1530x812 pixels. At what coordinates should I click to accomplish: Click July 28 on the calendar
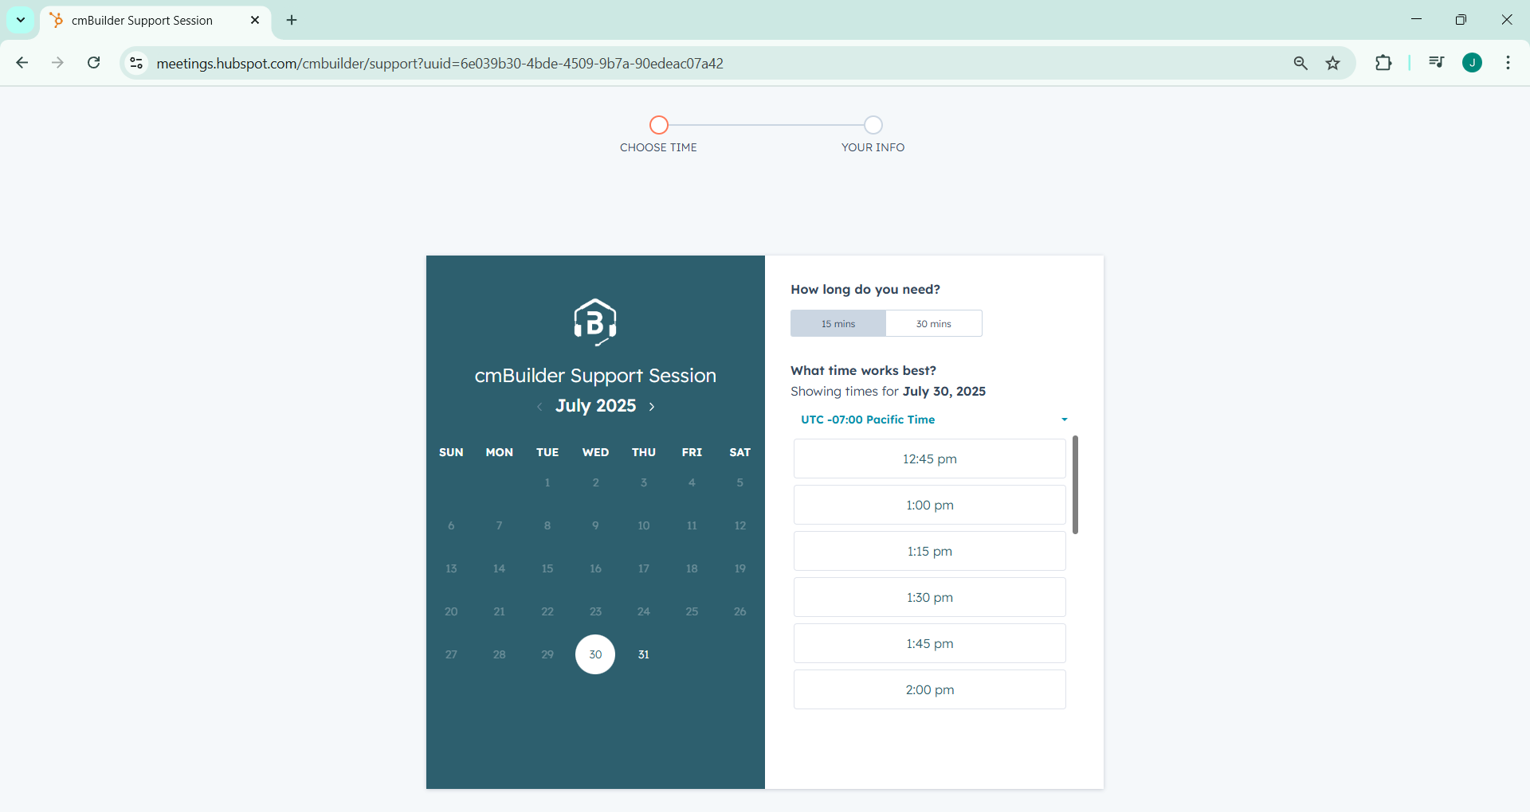500,654
